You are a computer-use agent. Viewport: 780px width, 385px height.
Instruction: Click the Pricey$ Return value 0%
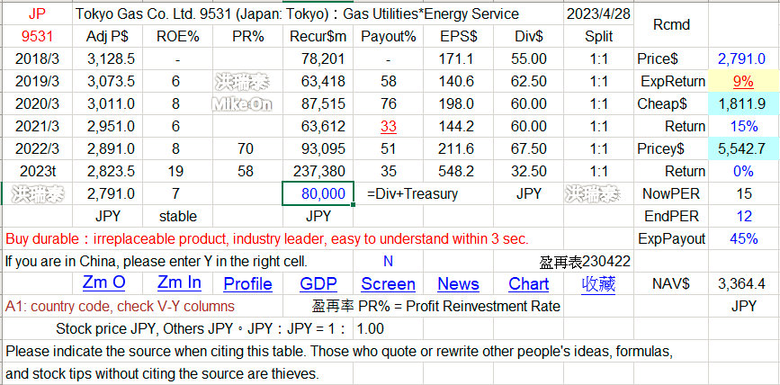pos(744,171)
